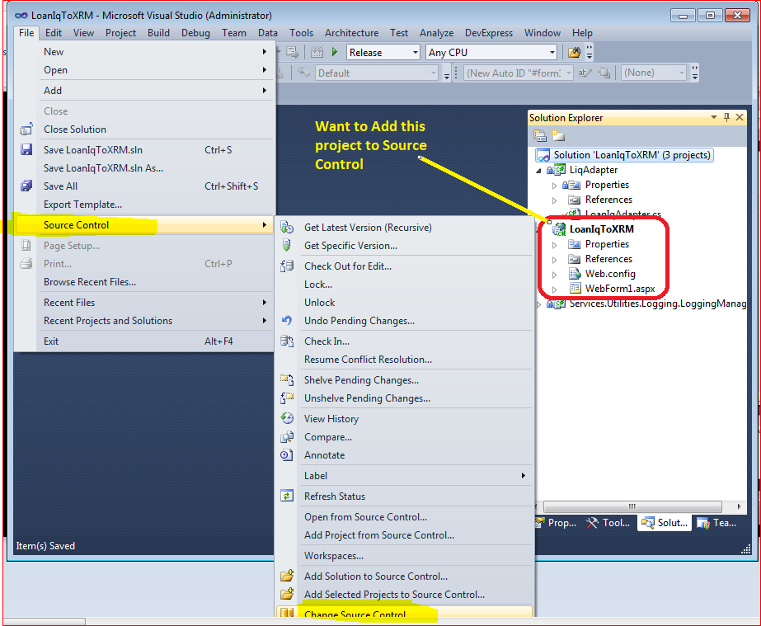Click scroll right arrow in Solution Explorer
The image size is (761, 626).
pos(739,506)
